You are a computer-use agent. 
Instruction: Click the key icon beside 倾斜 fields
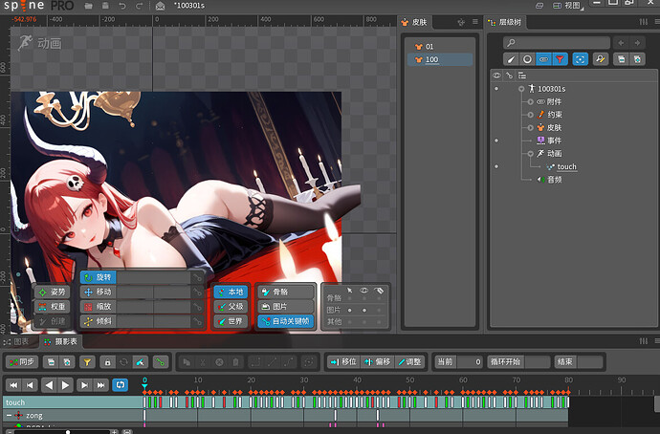pyautogui.click(x=197, y=321)
